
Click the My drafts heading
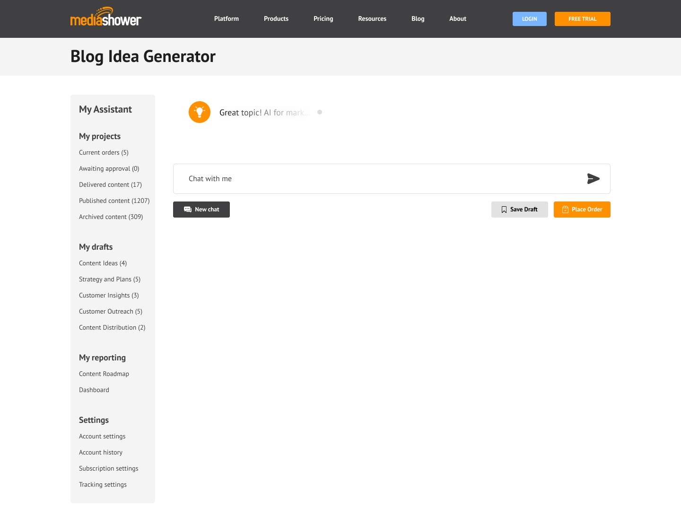(x=96, y=247)
